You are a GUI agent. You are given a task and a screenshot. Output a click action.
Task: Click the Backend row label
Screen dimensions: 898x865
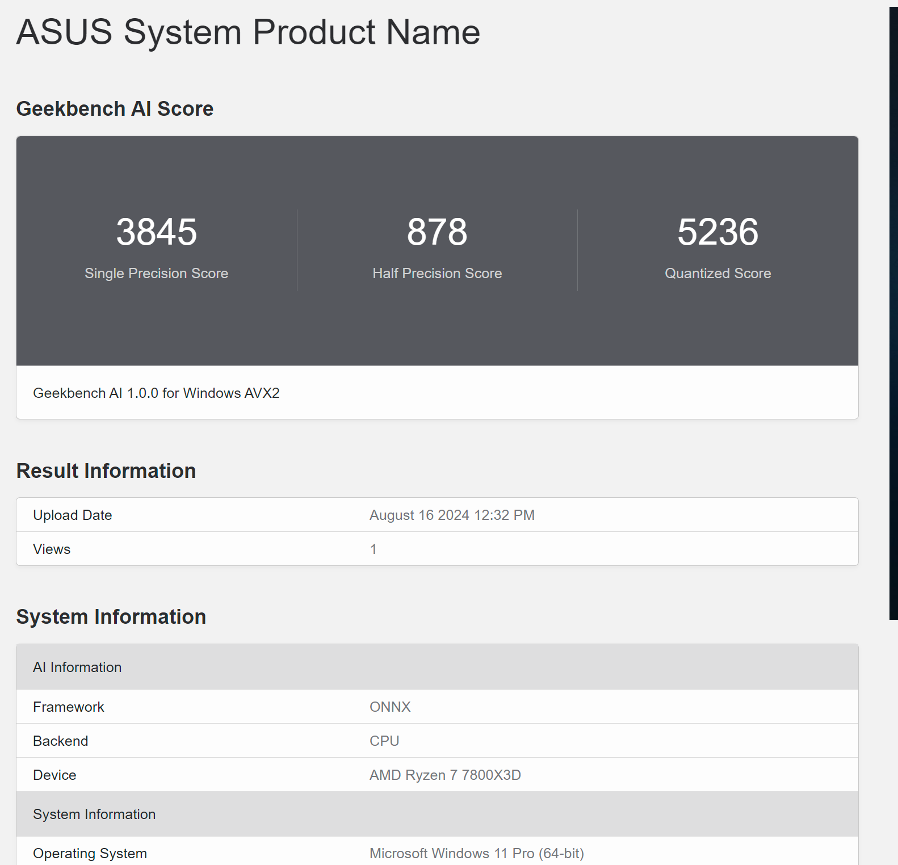[61, 741]
